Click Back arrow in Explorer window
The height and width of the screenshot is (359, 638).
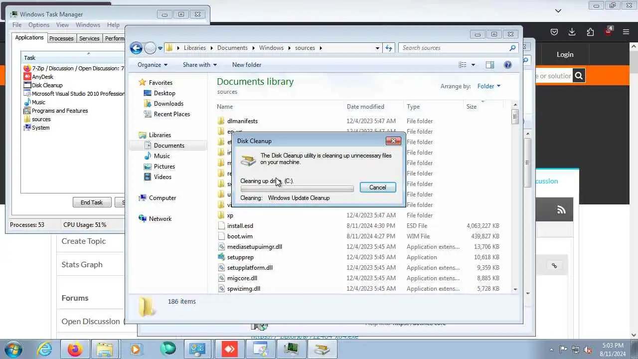tap(136, 48)
